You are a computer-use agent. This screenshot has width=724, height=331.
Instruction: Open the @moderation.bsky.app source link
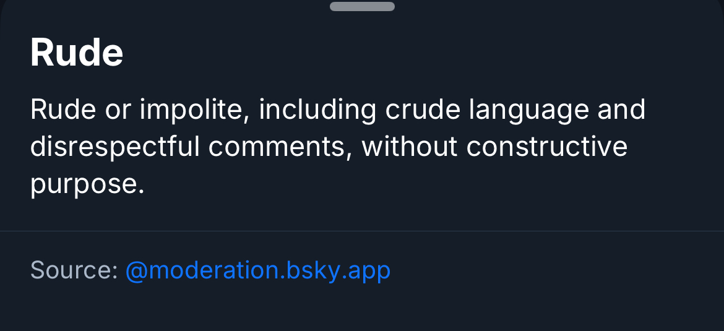coord(258,270)
